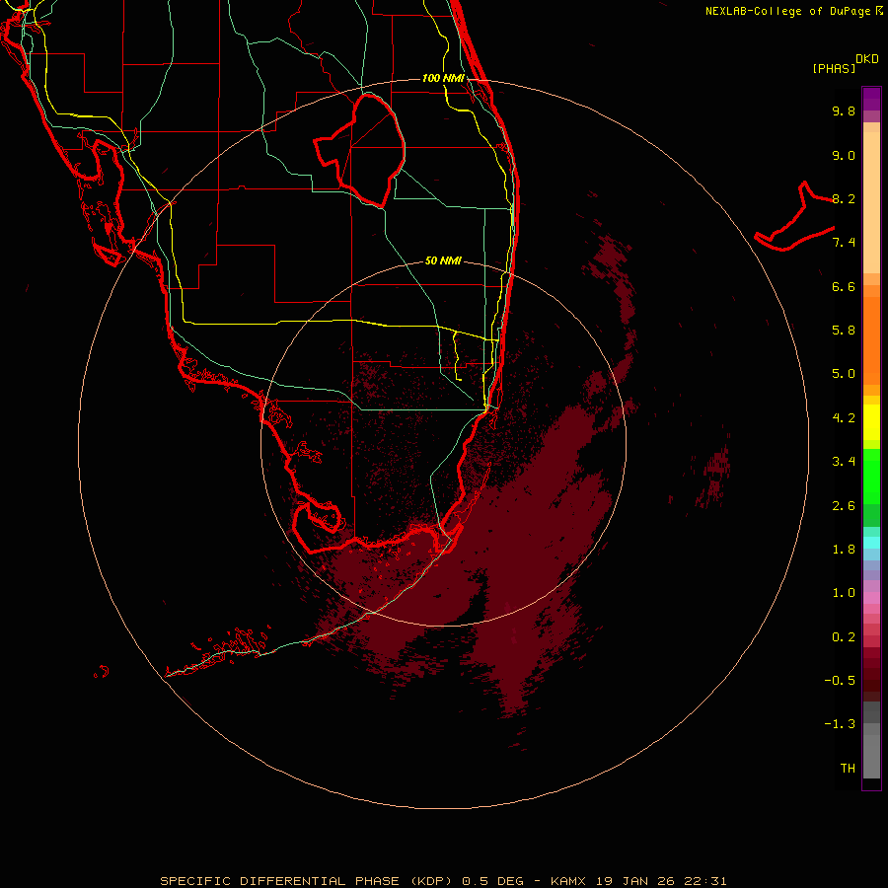Screen dimensions: 888x888
Task: Click the 4.2 value on color scale
Action: [x=844, y=418]
